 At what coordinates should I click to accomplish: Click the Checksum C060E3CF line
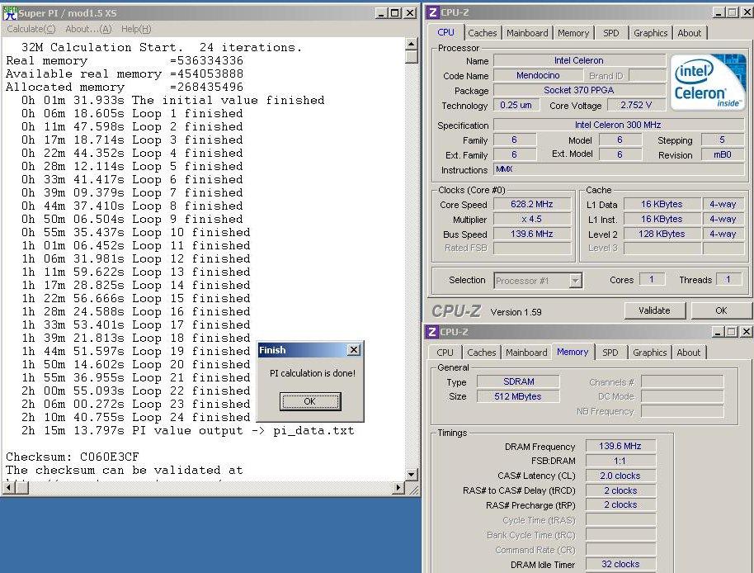pyautogui.click(x=73, y=457)
